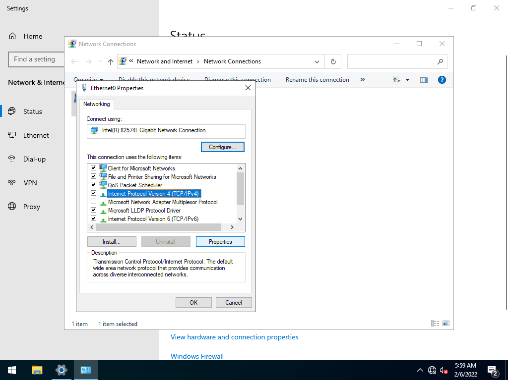
Task: Open Dial-up page in Settings
Action: 32,159
